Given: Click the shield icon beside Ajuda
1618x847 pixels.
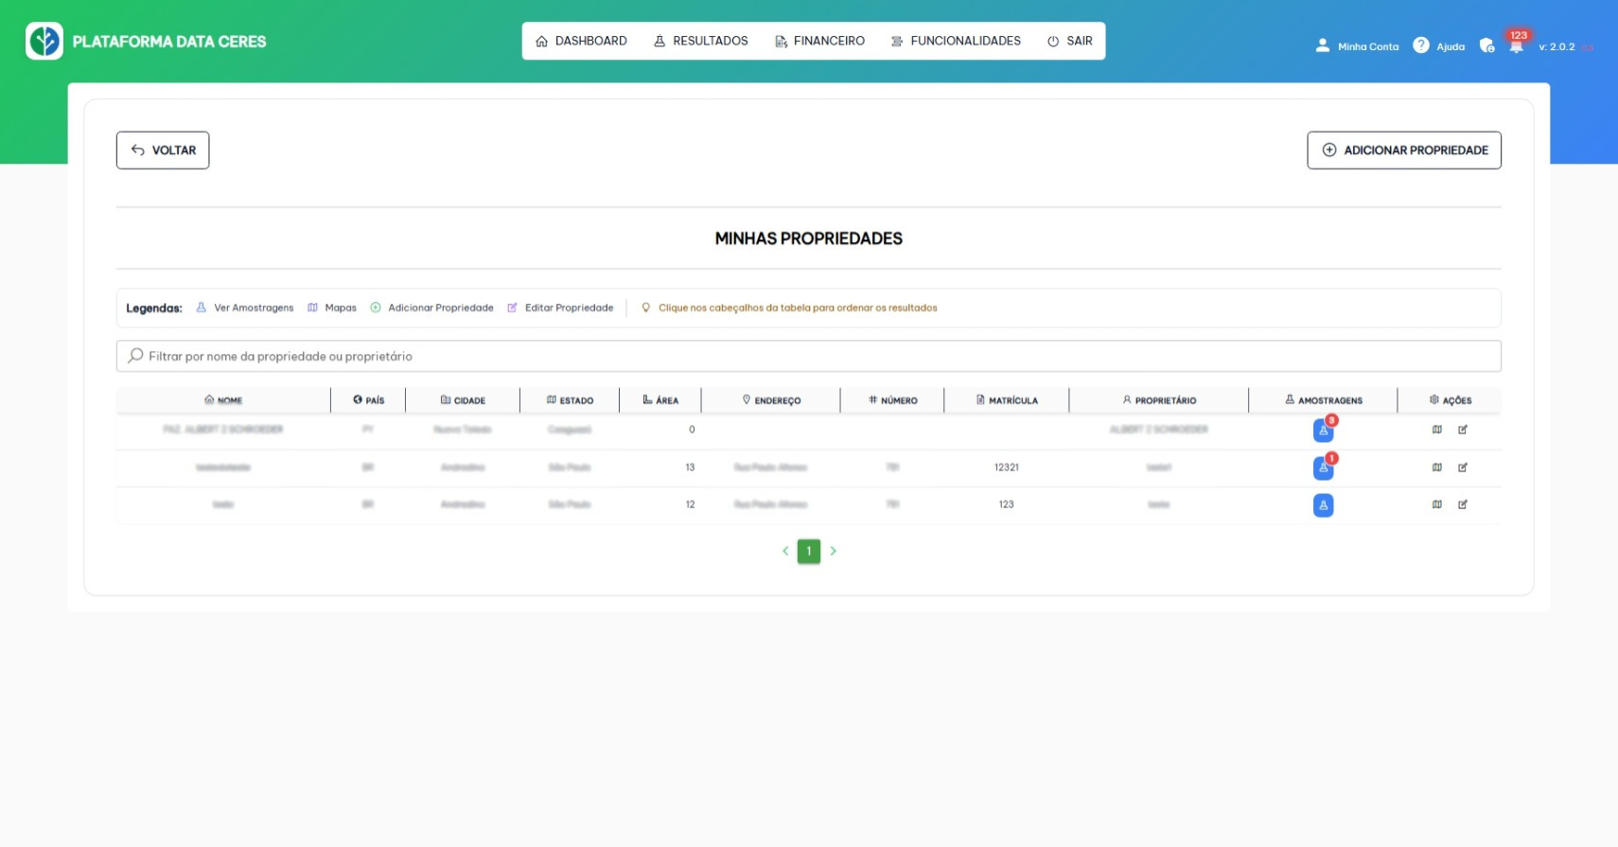Looking at the screenshot, I should click(x=1486, y=45).
